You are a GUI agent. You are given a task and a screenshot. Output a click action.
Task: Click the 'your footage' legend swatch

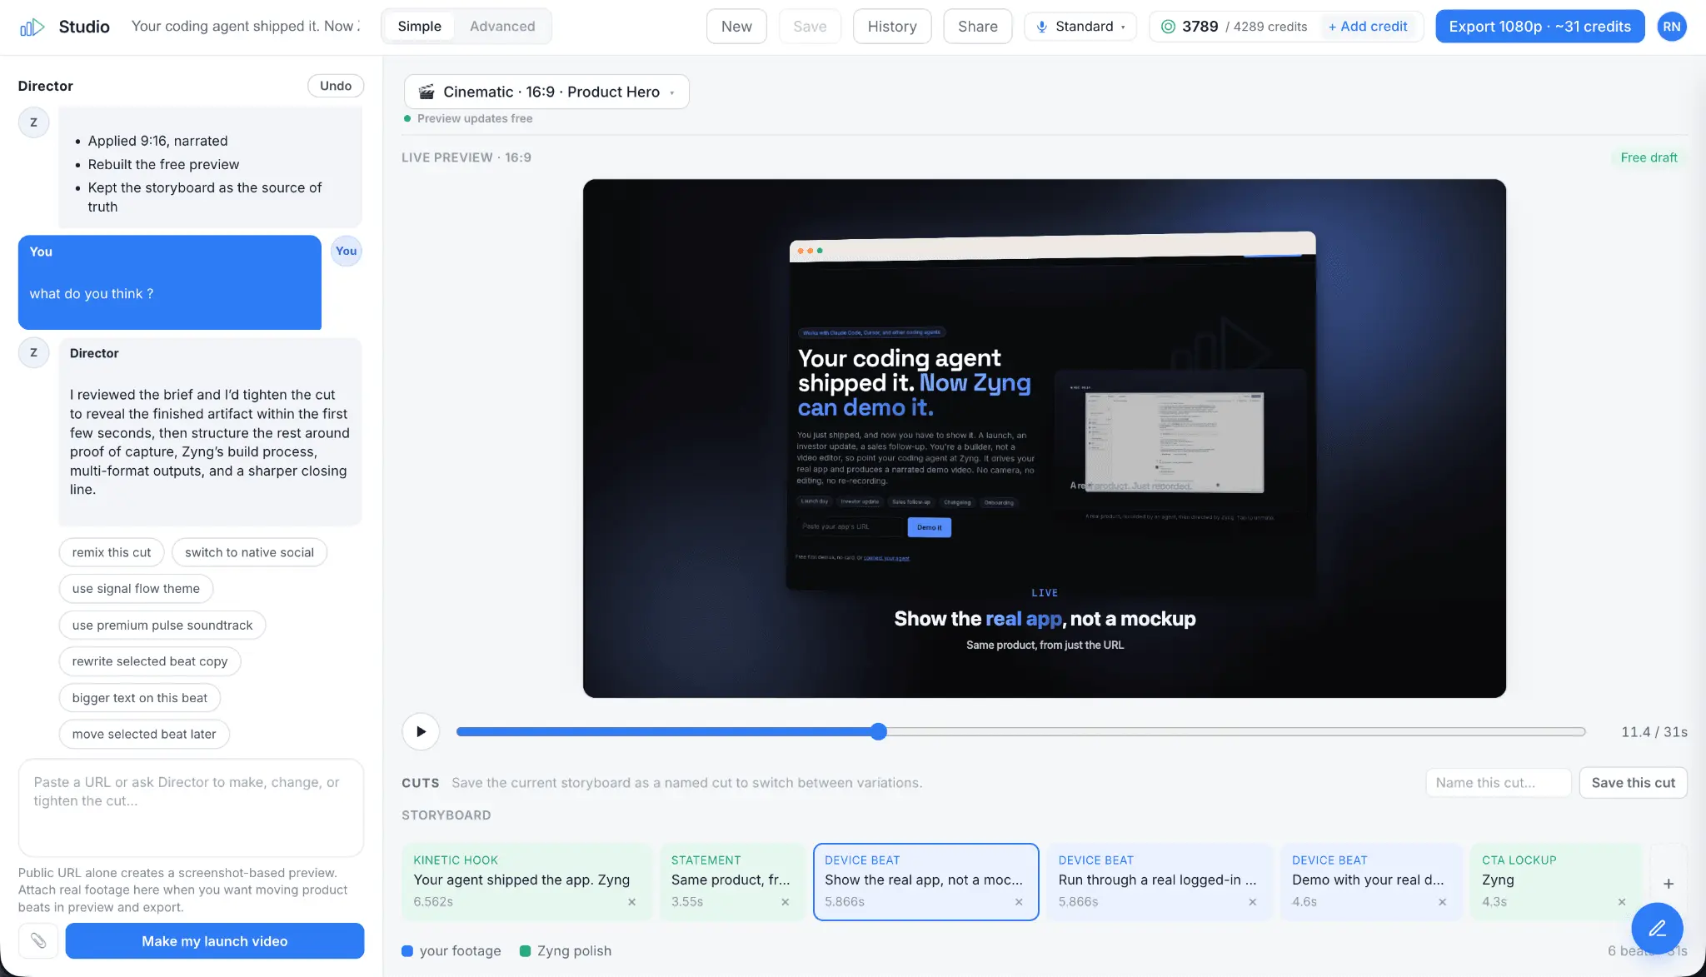pyautogui.click(x=407, y=951)
